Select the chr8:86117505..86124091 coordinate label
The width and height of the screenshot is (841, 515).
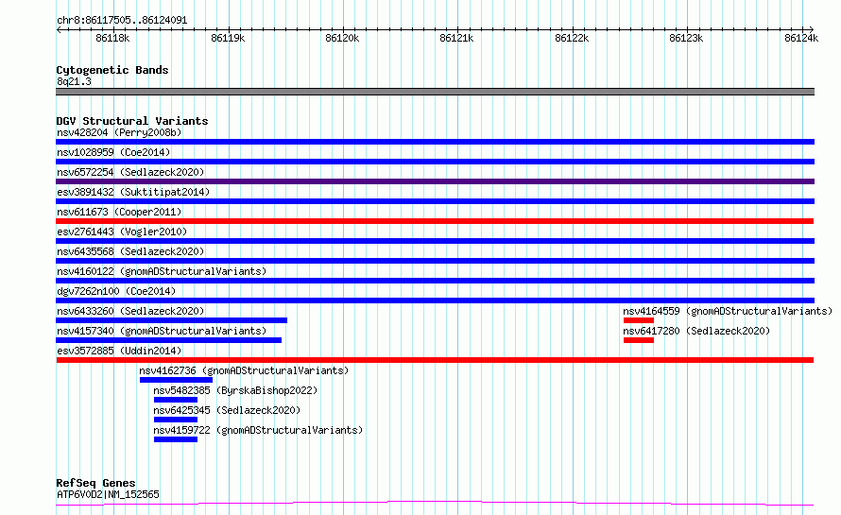click(x=121, y=20)
